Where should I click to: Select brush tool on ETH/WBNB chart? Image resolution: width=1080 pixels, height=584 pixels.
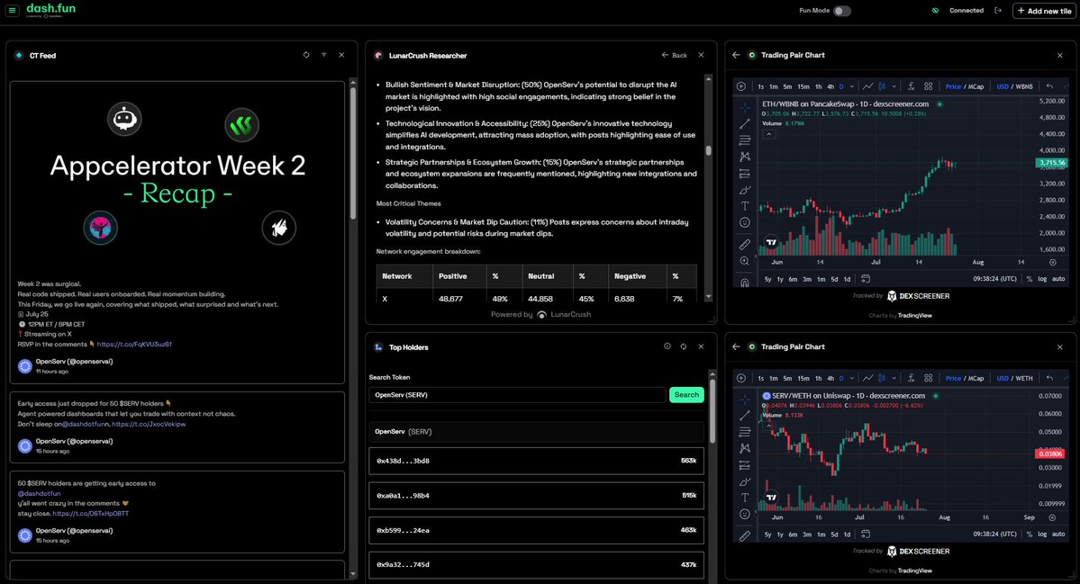(745, 190)
